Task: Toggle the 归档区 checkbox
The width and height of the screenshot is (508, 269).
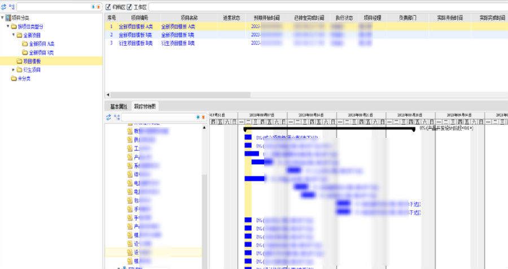Action: (108, 7)
